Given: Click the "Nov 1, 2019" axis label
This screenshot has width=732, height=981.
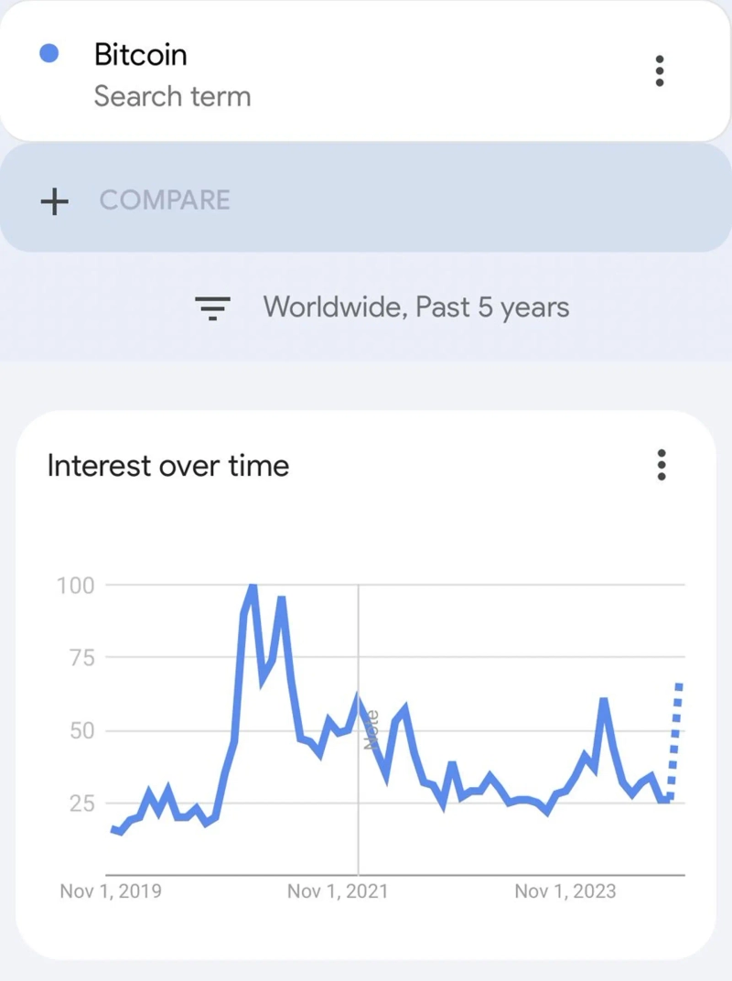Looking at the screenshot, I should pos(111,891).
